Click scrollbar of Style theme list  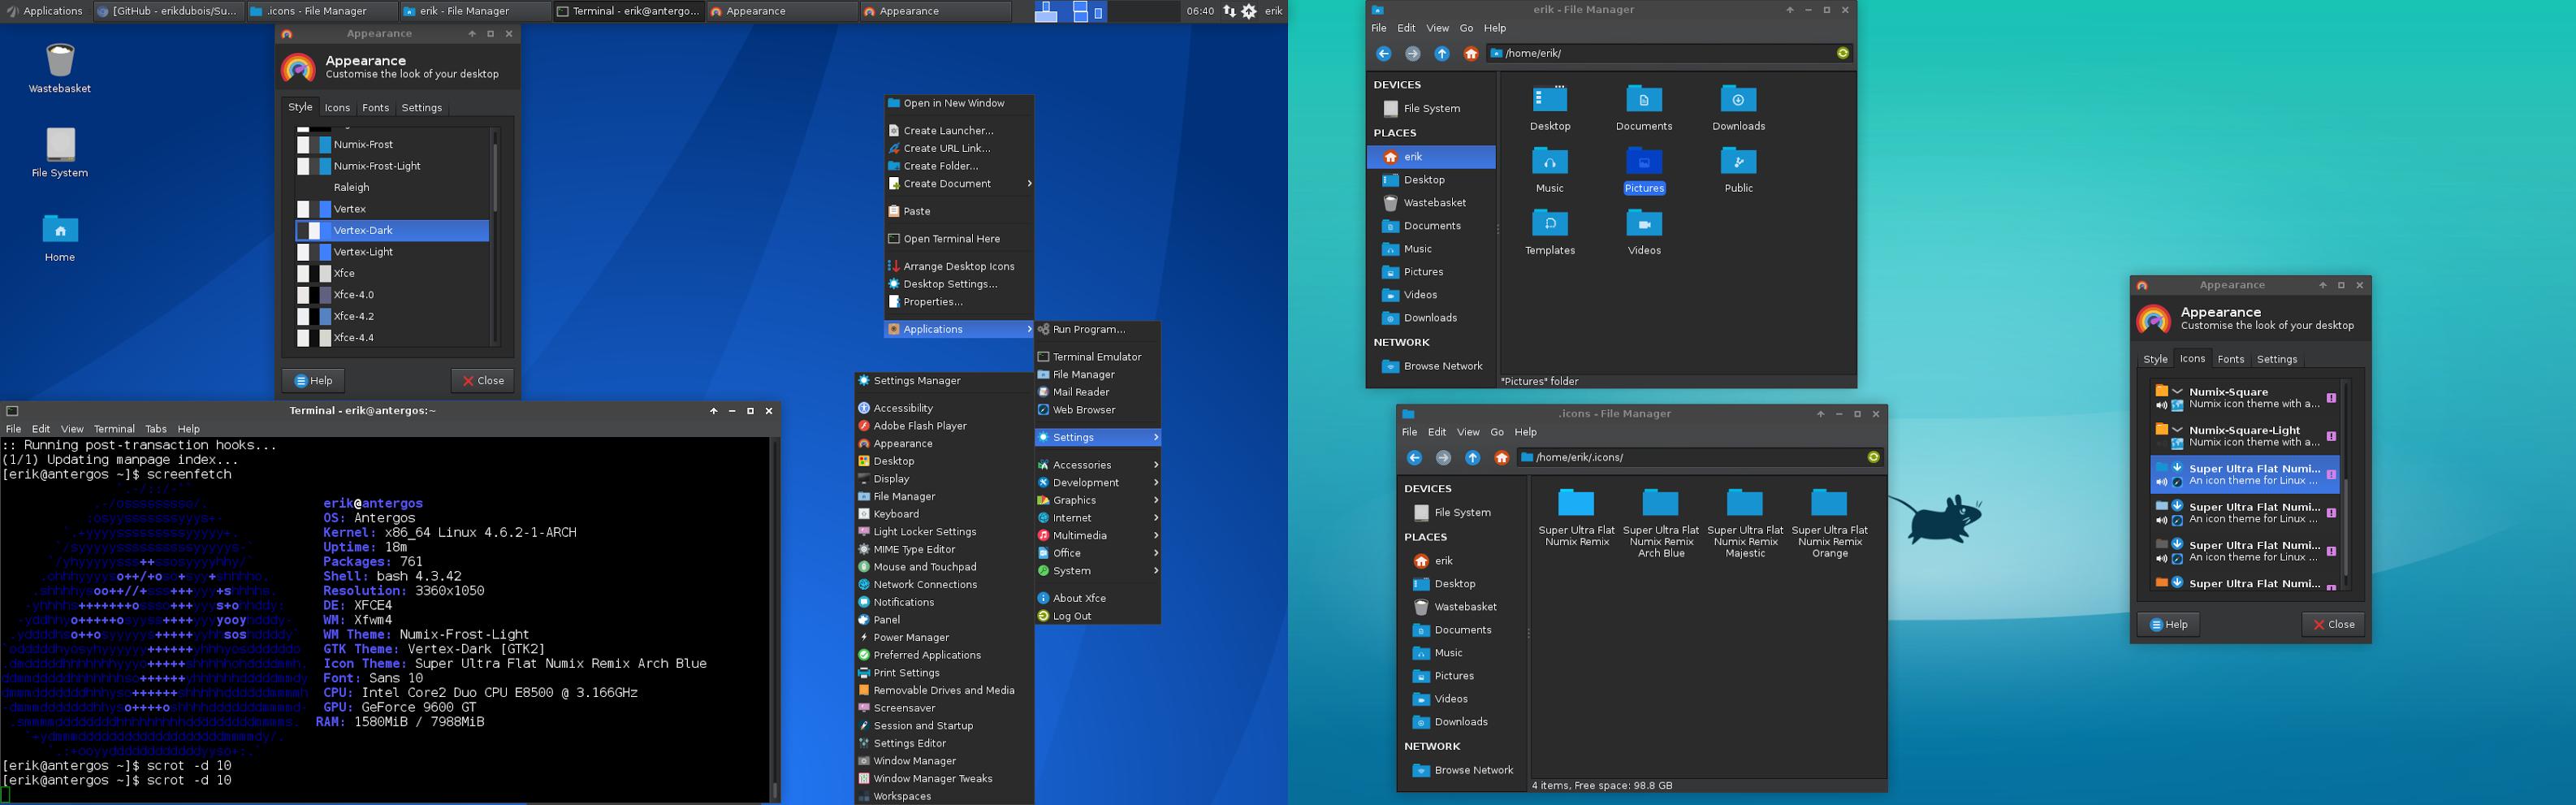494,236
